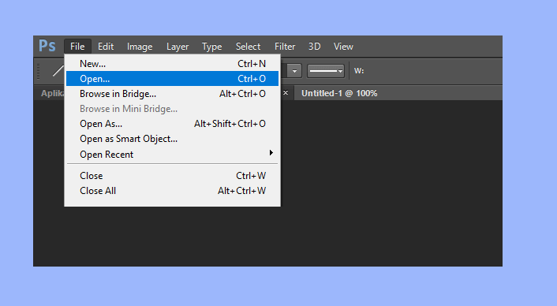Switch to the Untitled-1 @ 100% tab

coord(339,93)
